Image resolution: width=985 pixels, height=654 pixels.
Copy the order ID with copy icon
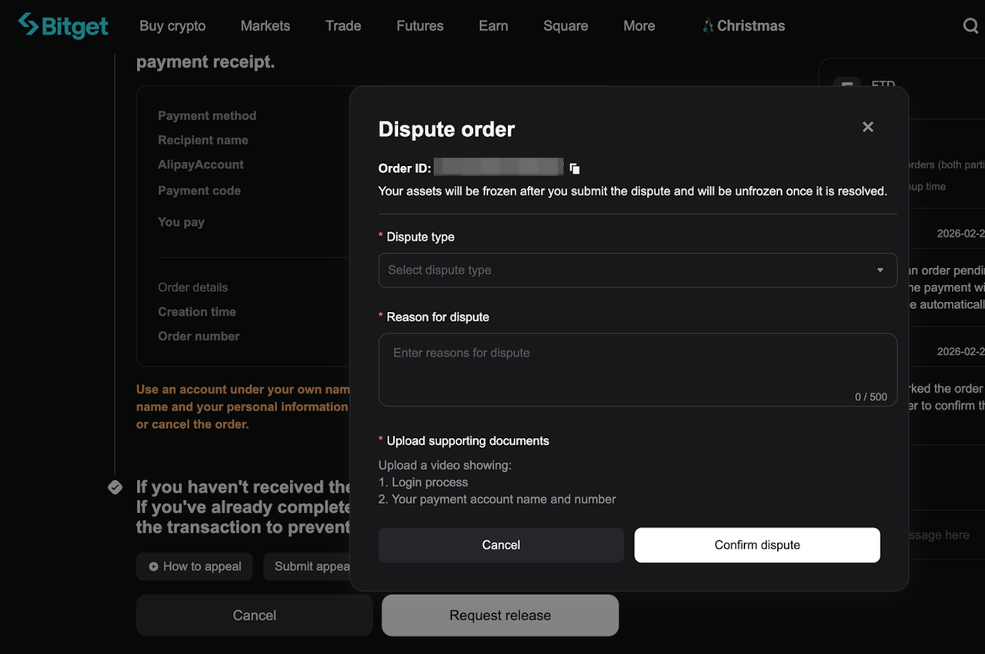click(575, 168)
